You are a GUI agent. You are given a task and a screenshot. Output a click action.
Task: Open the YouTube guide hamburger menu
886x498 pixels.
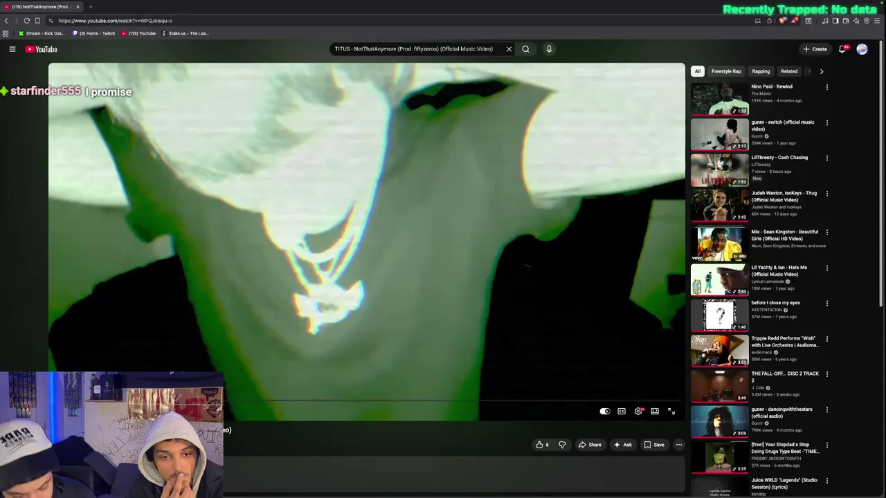click(x=12, y=49)
